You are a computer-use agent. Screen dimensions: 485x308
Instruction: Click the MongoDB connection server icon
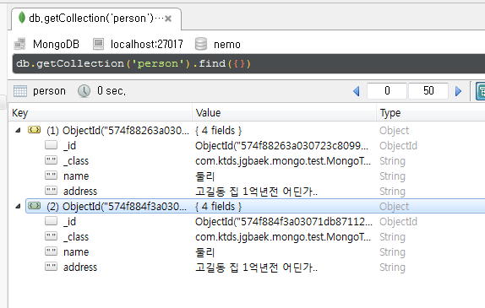(x=20, y=44)
